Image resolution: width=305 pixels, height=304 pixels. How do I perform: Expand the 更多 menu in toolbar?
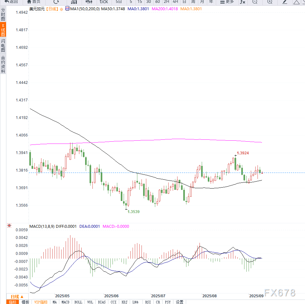point(227,2)
